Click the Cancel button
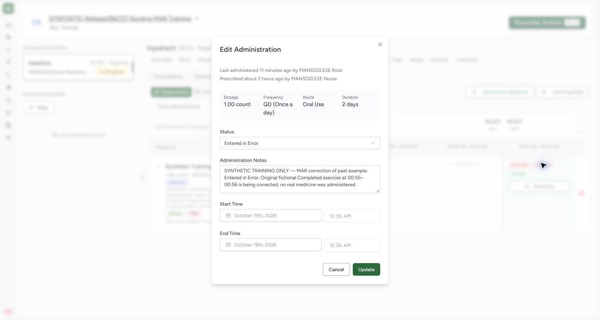This screenshot has height=320, width=600. pyautogui.click(x=336, y=269)
